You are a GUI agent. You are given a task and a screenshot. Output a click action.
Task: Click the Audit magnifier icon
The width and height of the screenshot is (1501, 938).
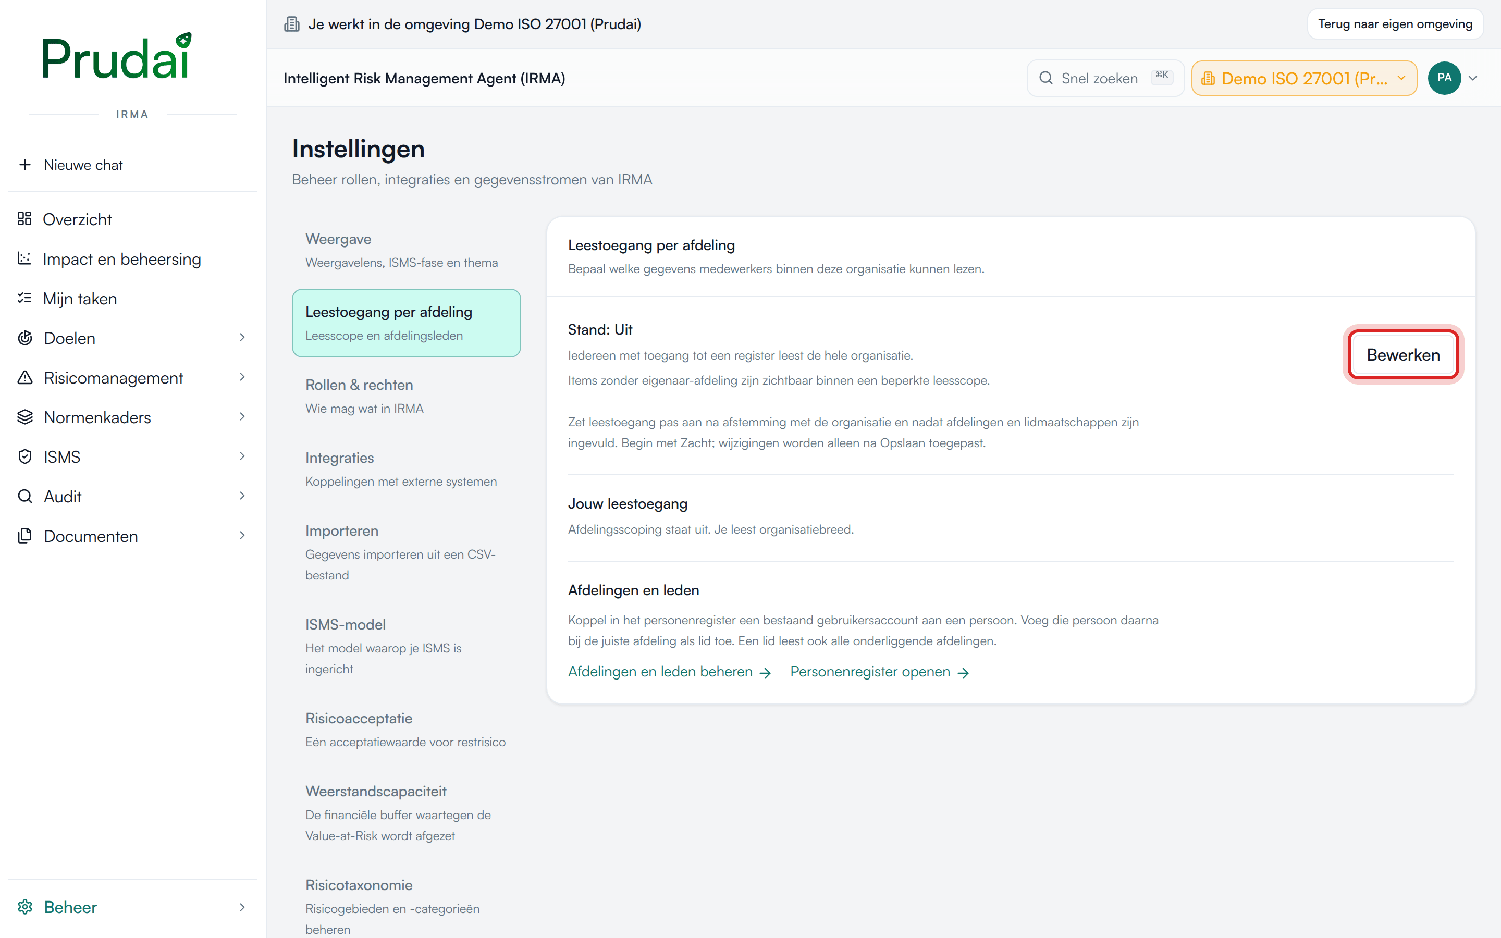point(25,496)
